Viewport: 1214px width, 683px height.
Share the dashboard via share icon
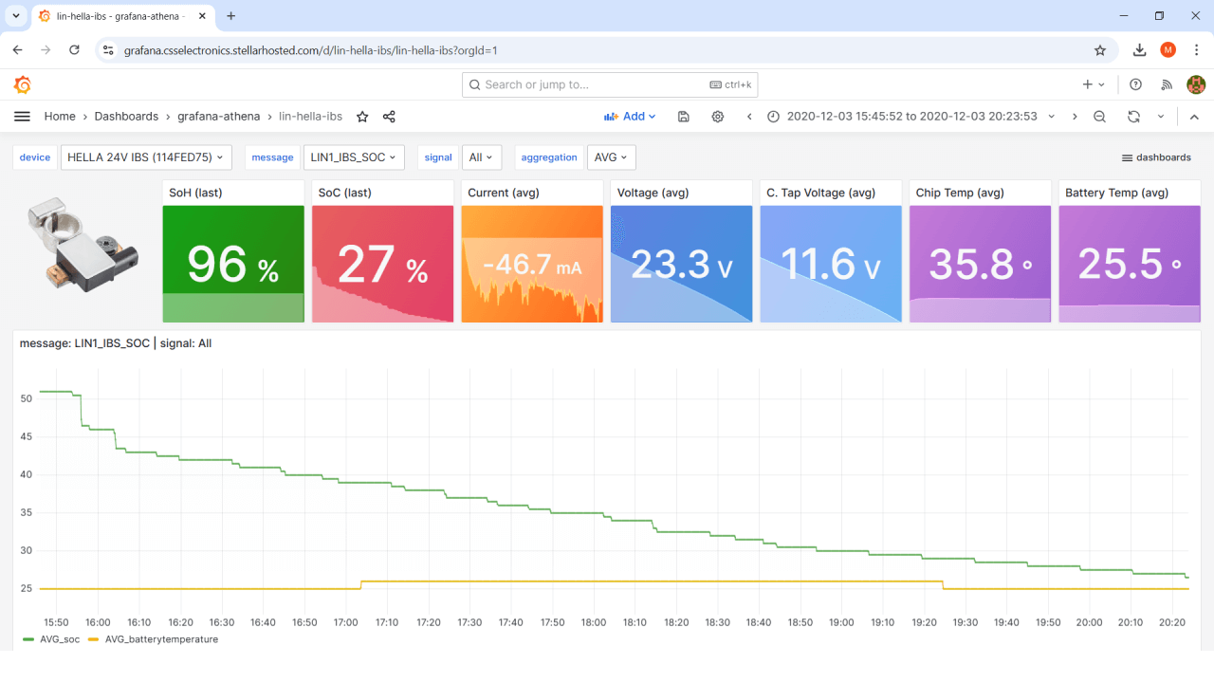(x=389, y=117)
